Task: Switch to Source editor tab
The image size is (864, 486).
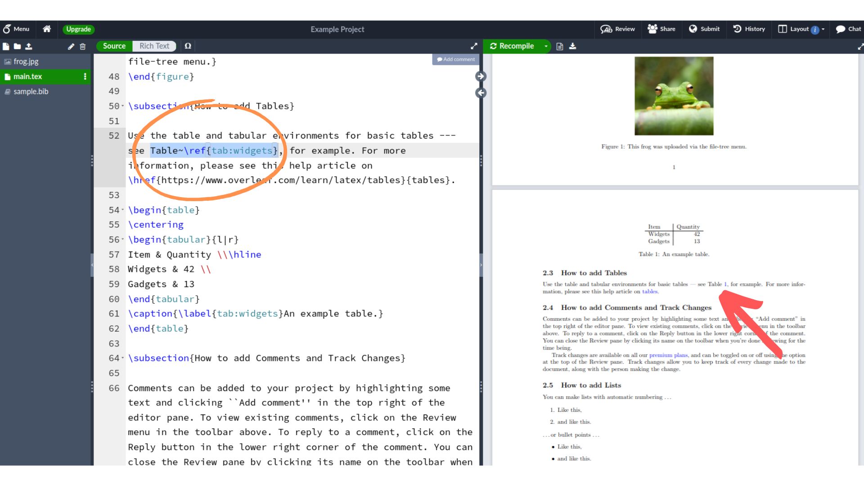Action: pyautogui.click(x=114, y=46)
